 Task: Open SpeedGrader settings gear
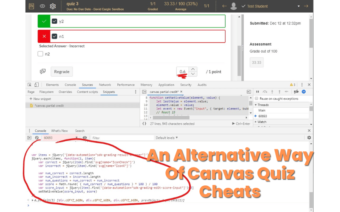pyautogui.click(x=53, y=6)
